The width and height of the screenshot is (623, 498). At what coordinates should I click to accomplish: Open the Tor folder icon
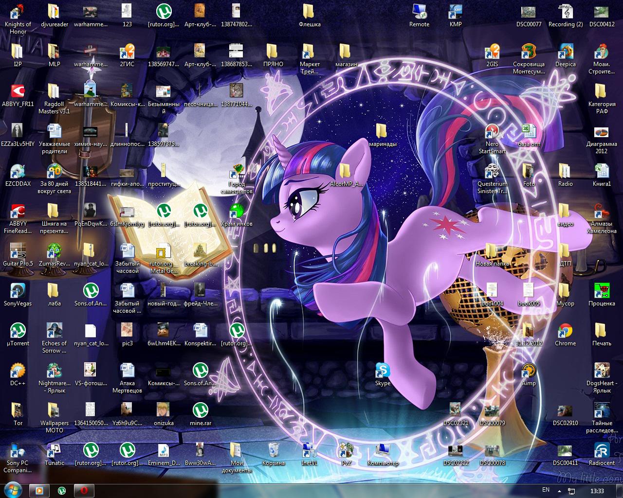click(x=18, y=414)
